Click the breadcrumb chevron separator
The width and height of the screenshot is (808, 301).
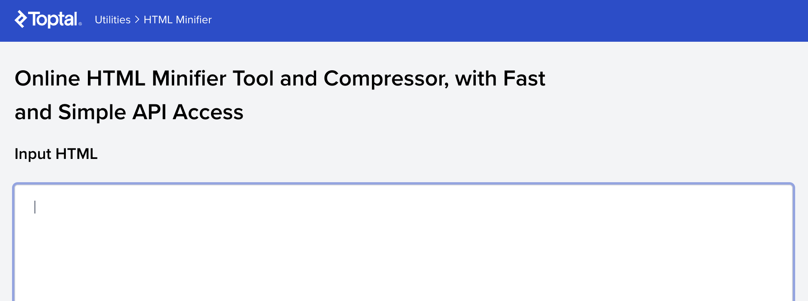coord(137,20)
